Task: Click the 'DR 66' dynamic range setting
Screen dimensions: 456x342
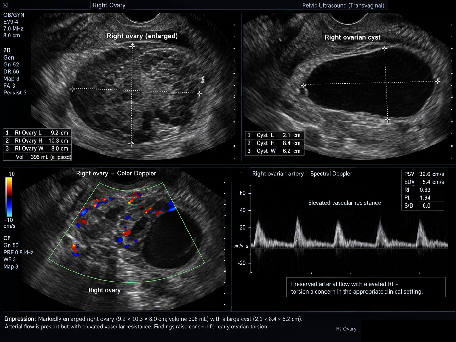Action: tap(11, 71)
